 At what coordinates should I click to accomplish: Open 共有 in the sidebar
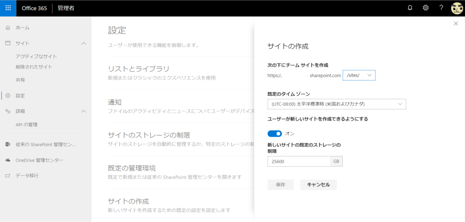[x=20, y=80]
